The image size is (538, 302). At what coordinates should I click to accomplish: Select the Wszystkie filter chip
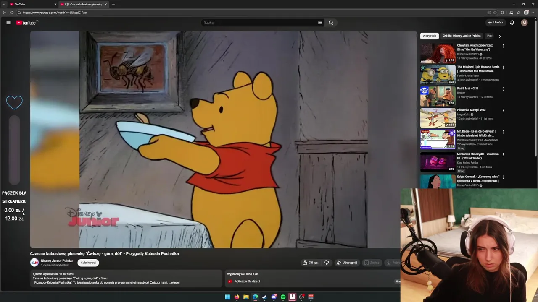coord(430,36)
